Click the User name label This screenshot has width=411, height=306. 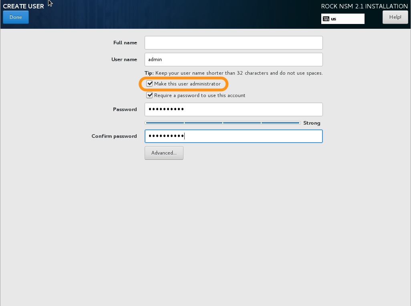click(x=124, y=59)
